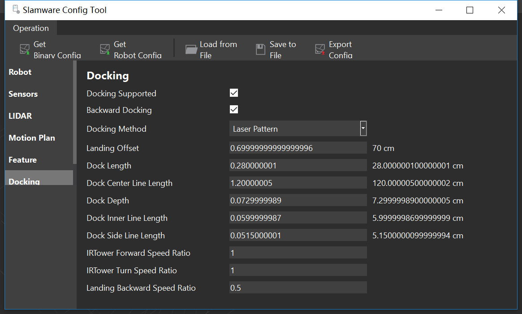Screen dimensions: 522x314
Task: Click the Dock Side Line Length label
Action: (x=125, y=236)
